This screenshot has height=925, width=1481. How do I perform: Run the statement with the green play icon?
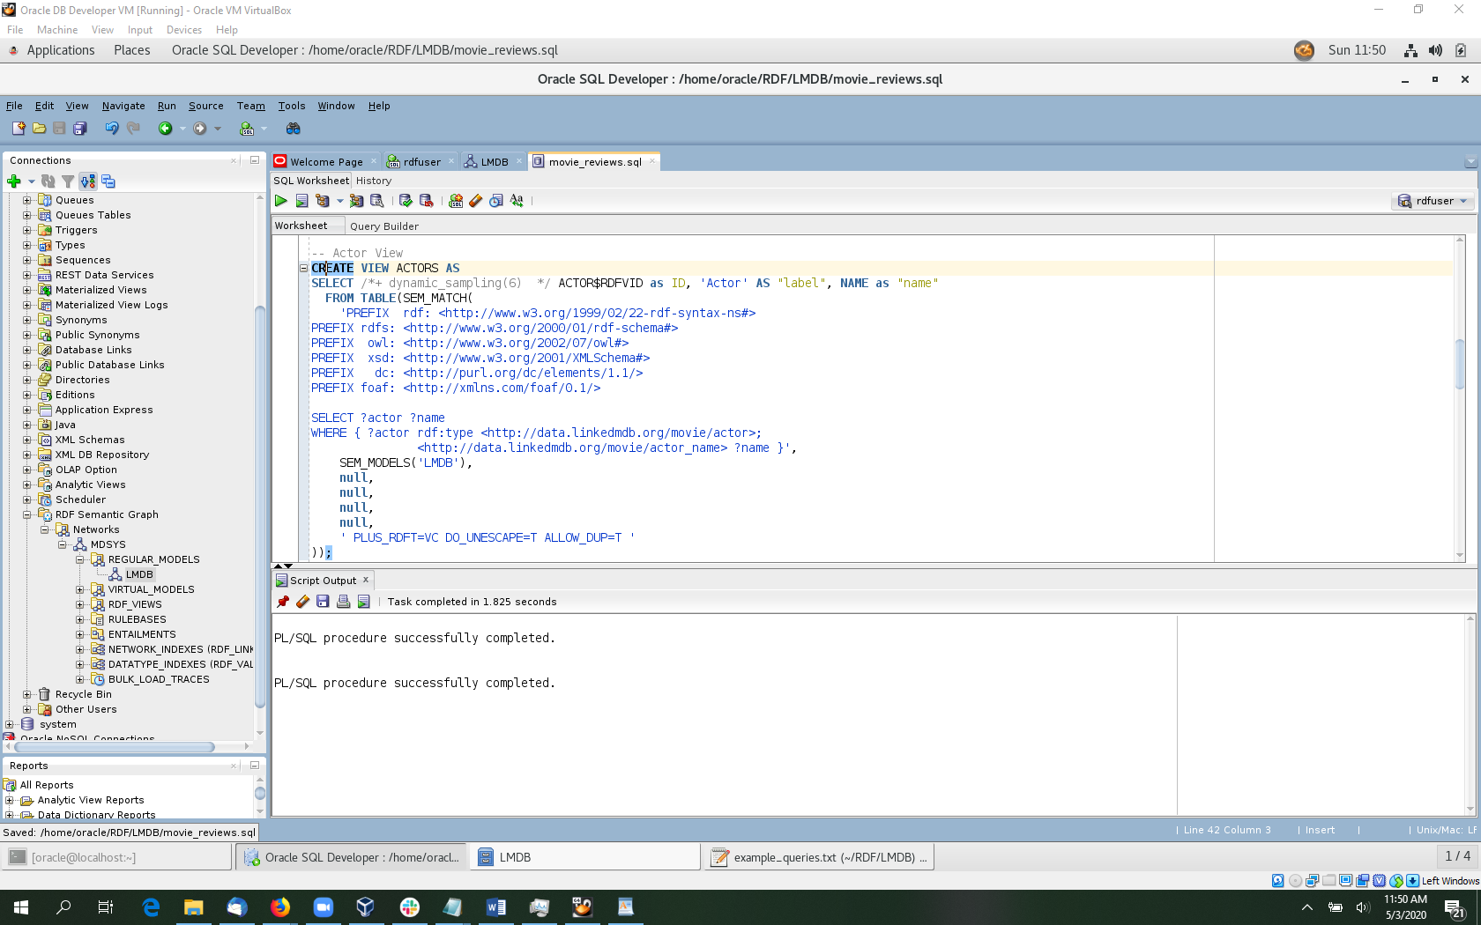click(281, 201)
